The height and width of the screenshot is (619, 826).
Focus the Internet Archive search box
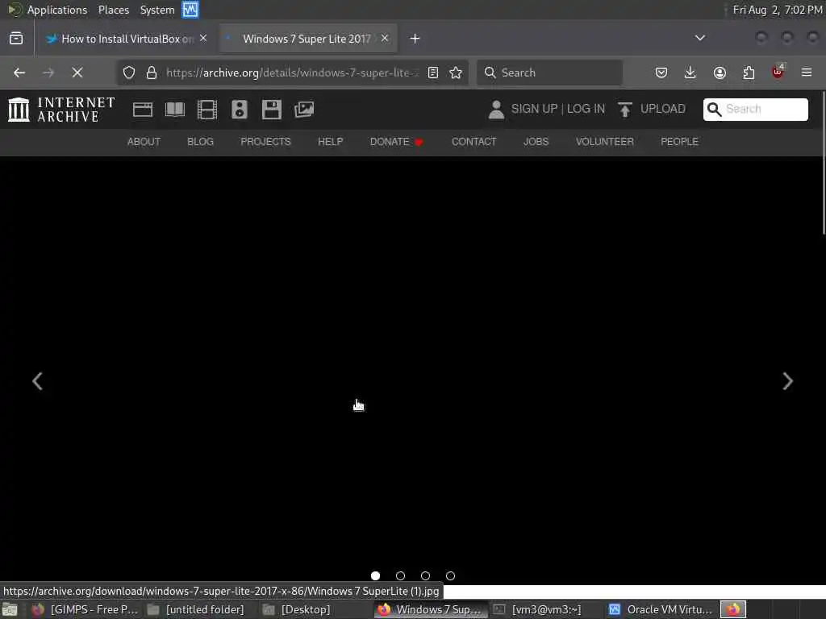pos(755,109)
